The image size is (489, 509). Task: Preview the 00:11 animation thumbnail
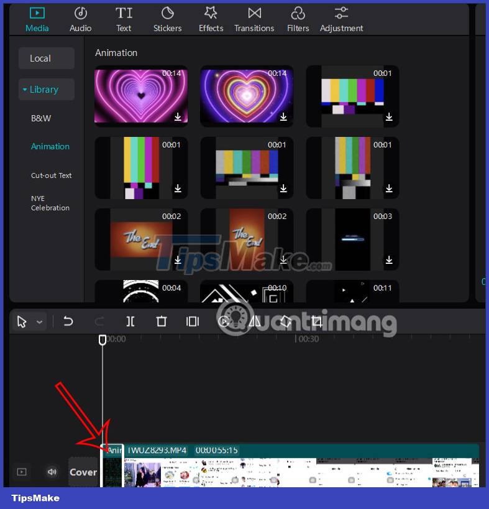pyautogui.click(x=352, y=291)
